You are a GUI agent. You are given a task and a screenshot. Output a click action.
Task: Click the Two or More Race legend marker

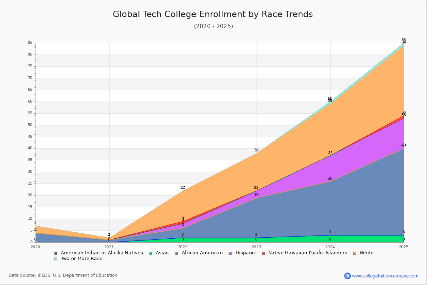(x=56, y=259)
